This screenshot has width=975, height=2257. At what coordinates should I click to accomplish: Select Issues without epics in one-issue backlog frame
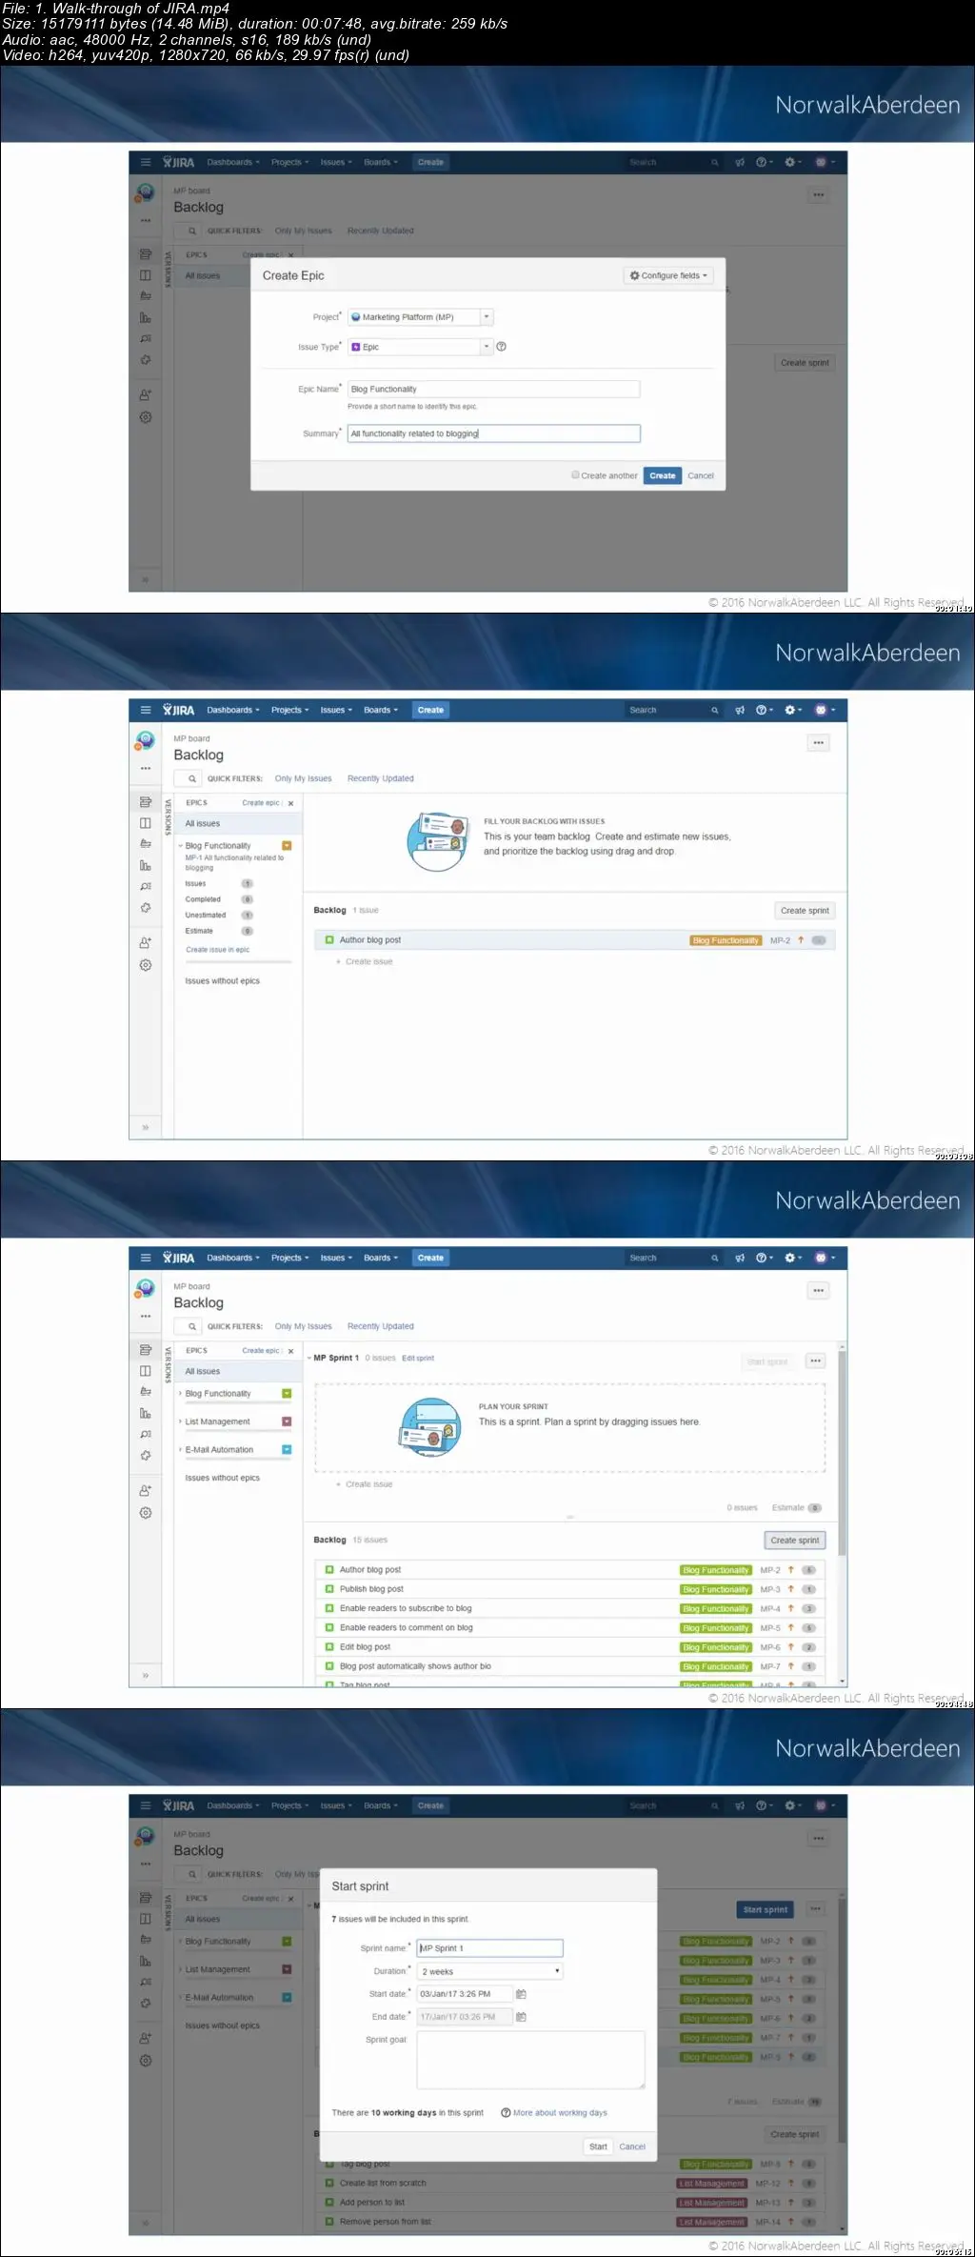[222, 981]
